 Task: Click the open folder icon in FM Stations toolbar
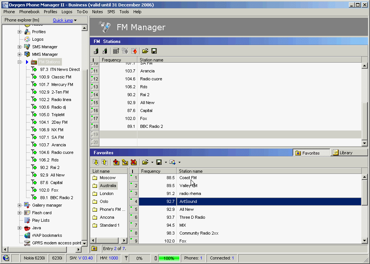[145, 51]
